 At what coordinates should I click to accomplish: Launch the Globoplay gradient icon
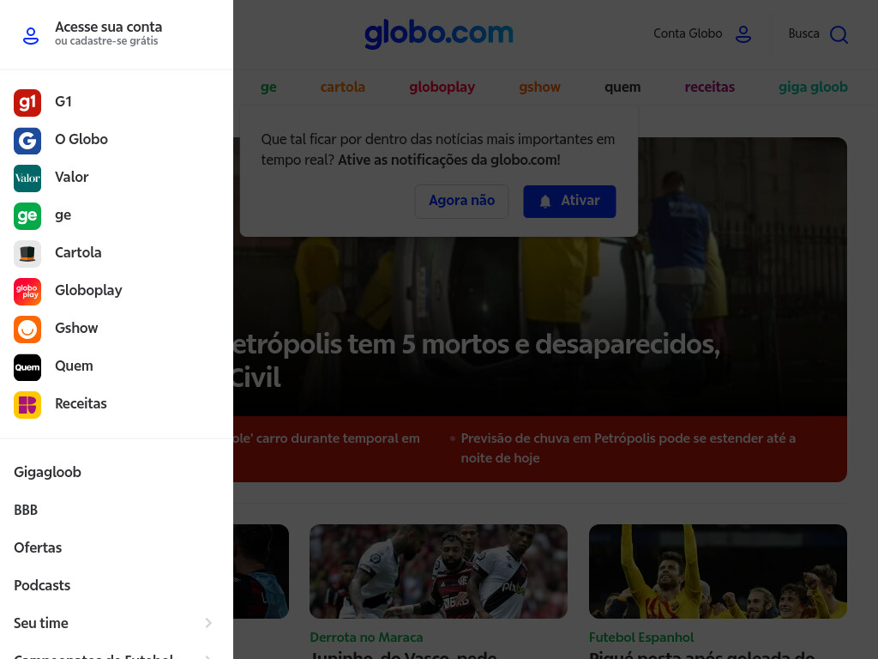point(27,292)
